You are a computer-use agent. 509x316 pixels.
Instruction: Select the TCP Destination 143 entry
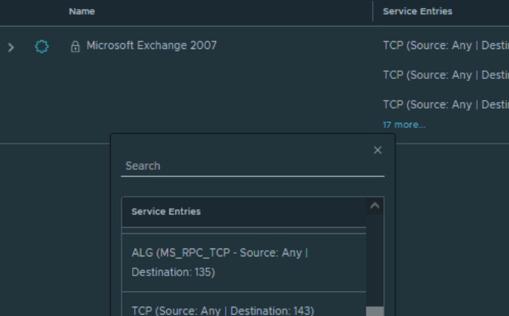pos(244,305)
